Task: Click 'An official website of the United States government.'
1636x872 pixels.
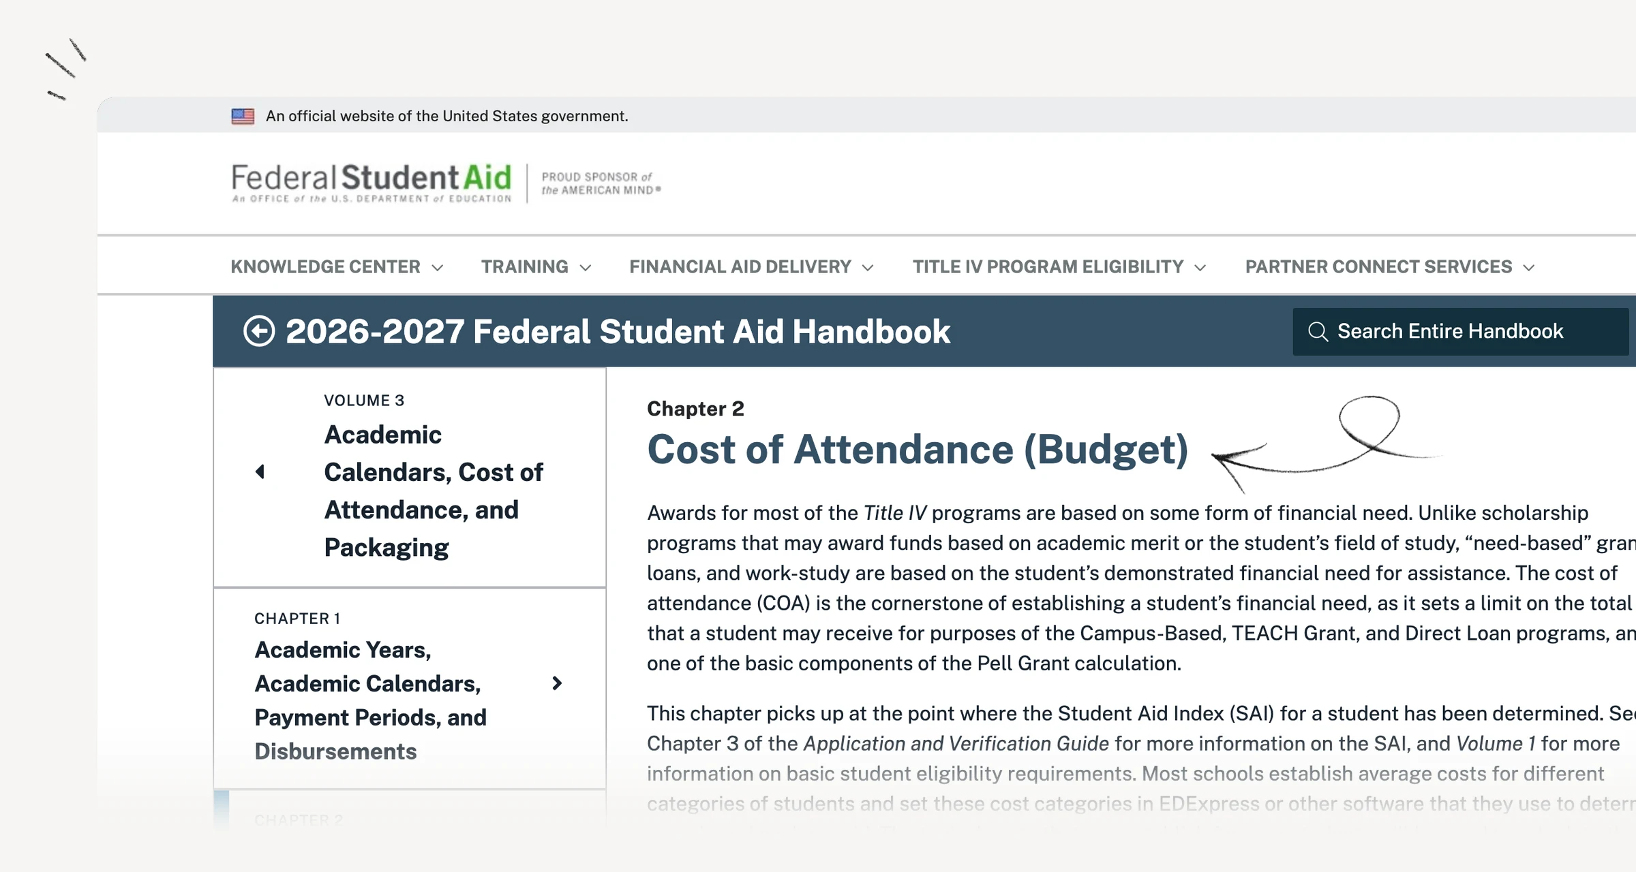Action: click(447, 116)
